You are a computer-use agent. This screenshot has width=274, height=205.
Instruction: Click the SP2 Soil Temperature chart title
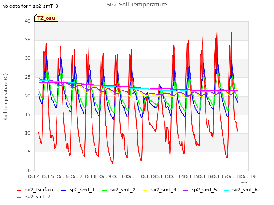coord(137,5)
